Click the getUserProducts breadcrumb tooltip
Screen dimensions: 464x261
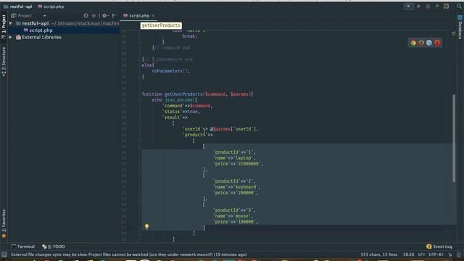161,25
